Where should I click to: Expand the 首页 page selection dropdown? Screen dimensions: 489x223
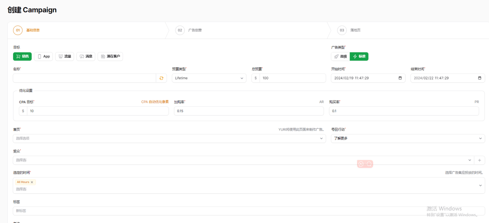(x=169, y=138)
